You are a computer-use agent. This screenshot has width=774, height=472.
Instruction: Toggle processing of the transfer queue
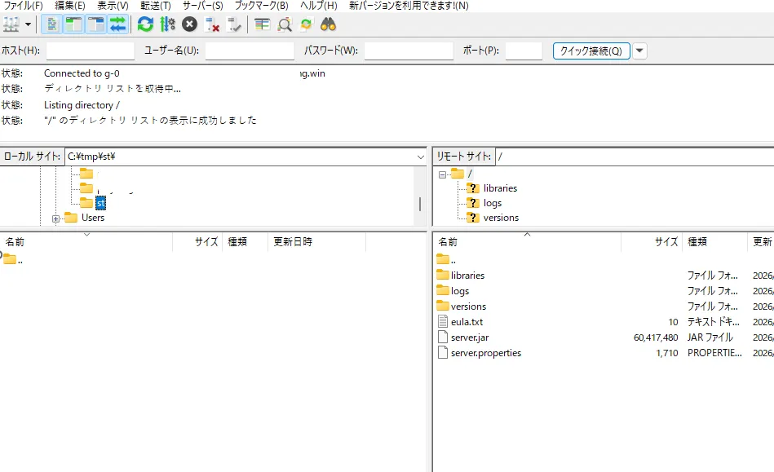[167, 24]
